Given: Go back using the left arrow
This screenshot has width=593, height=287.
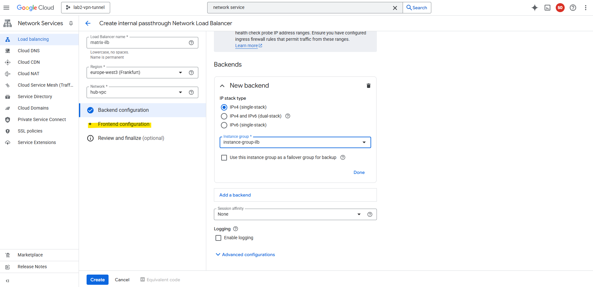Looking at the screenshot, I should 88,23.
